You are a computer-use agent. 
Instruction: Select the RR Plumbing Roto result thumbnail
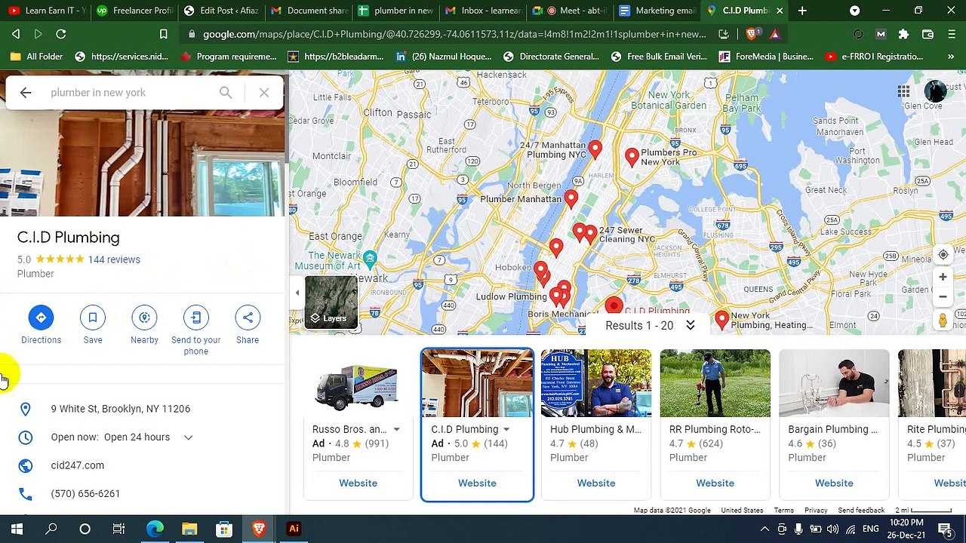(715, 383)
